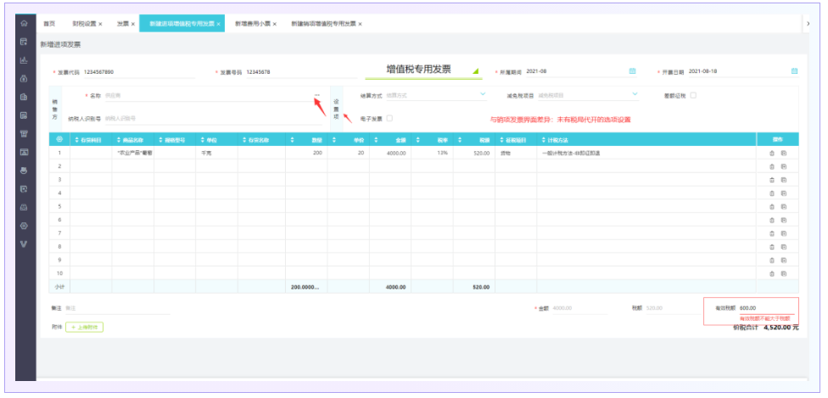This screenshot has width=828, height=398.
Task: Click the table settings gear icon in header
Action: (x=59, y=138)
